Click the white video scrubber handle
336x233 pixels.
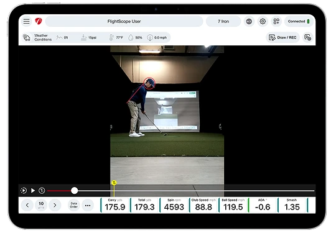(x=75, y=190)
